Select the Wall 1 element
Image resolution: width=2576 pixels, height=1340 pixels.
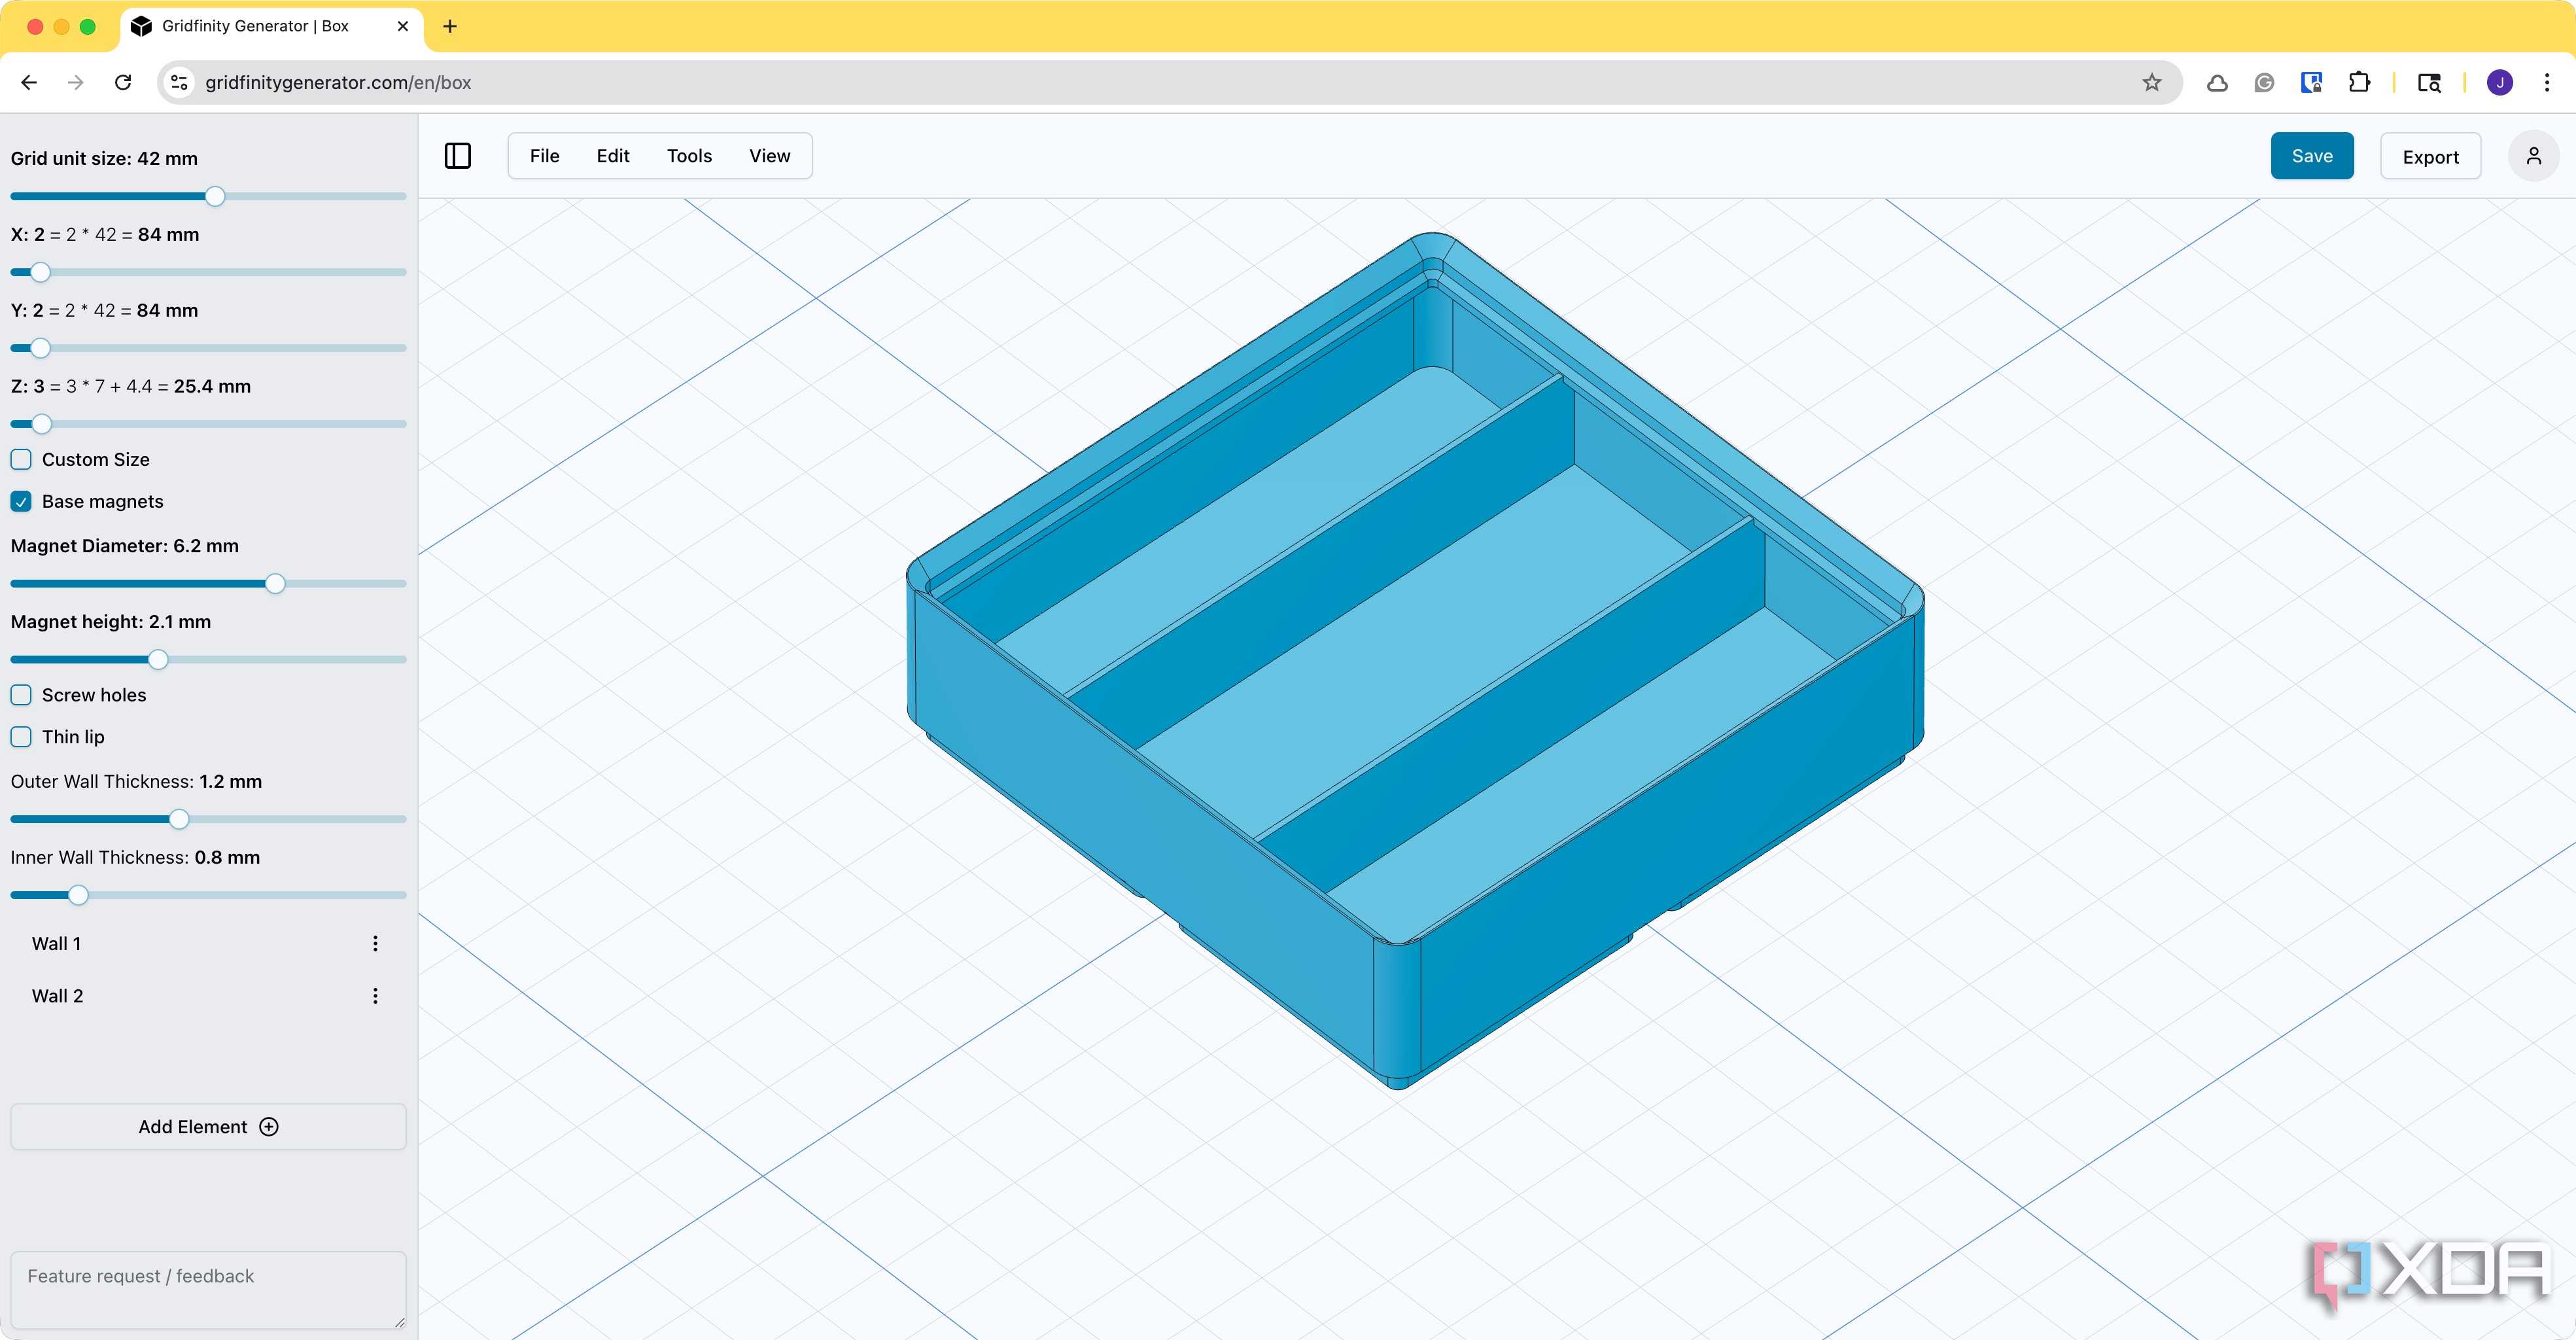pos(56,943)
